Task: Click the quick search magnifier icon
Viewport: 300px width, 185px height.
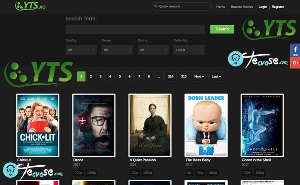Action: pos(156,6)
